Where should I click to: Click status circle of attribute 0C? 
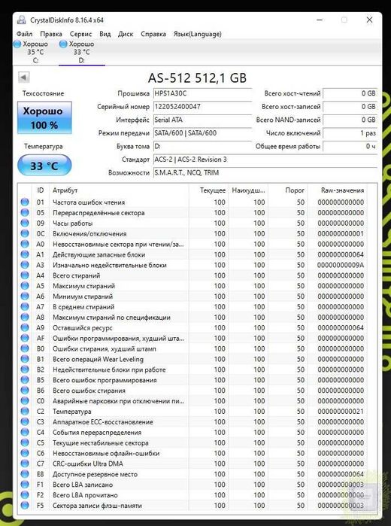point(25,233)
